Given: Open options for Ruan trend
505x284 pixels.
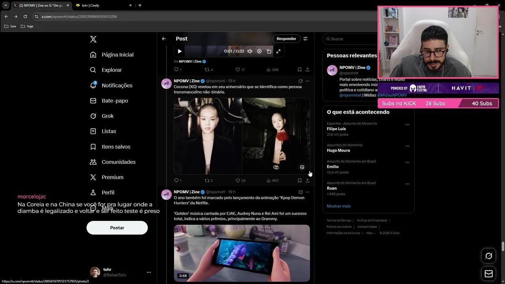Looking at the screenshot, I should click(408, 184).
